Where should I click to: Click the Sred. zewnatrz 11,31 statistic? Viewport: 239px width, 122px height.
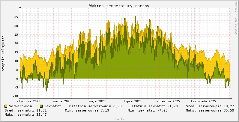point(25,110)
